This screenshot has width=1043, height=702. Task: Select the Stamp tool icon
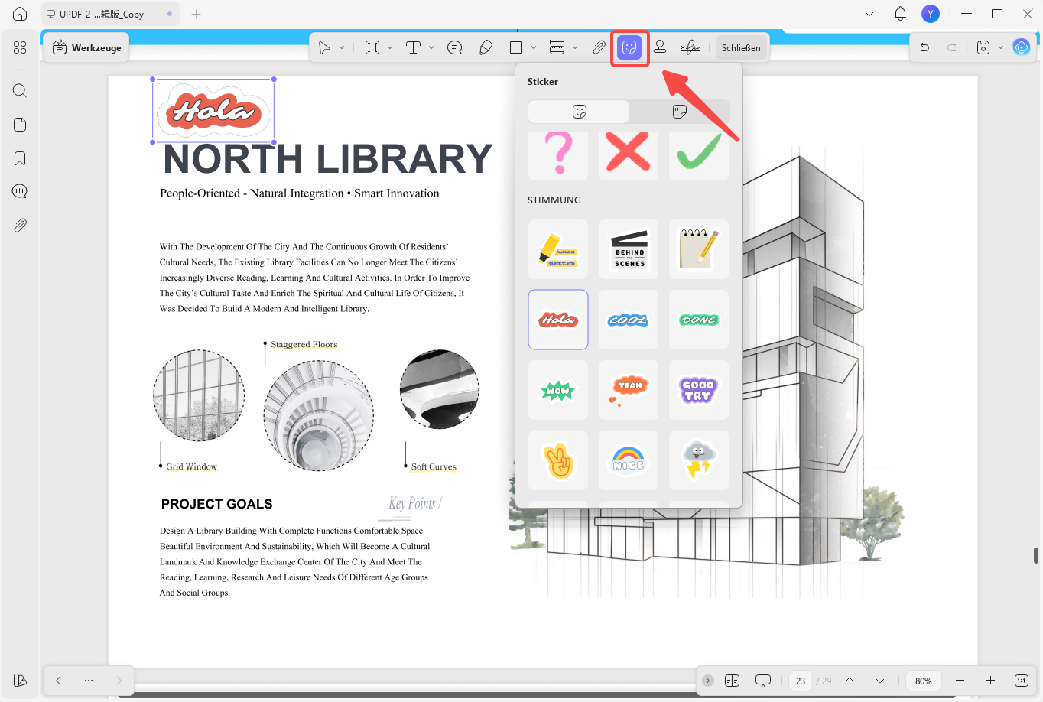tap(660, 47)
